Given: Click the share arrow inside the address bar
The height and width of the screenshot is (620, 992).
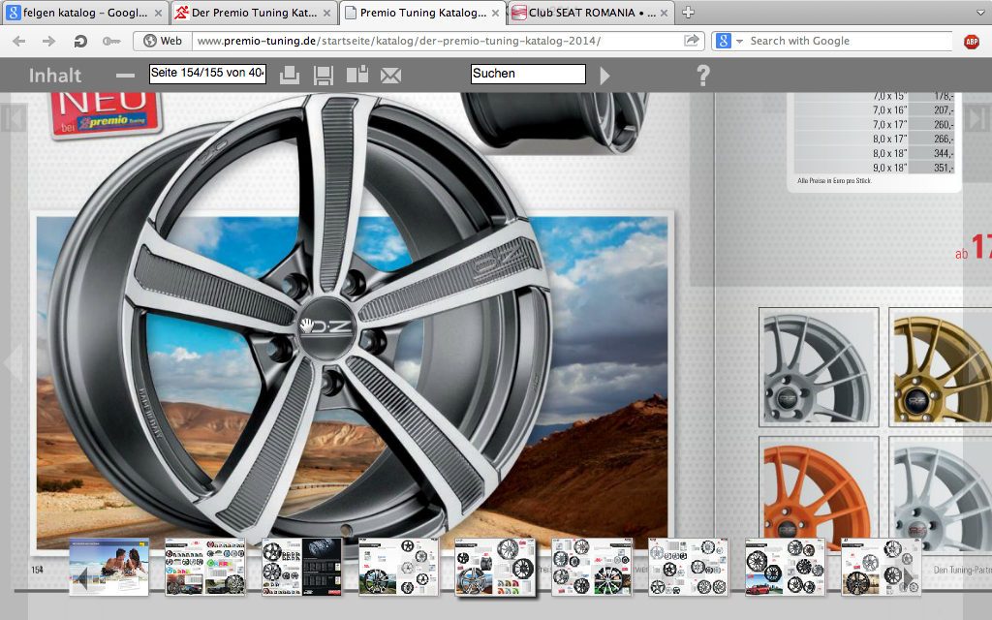Looking at the screenshot, I should point(692,41).
